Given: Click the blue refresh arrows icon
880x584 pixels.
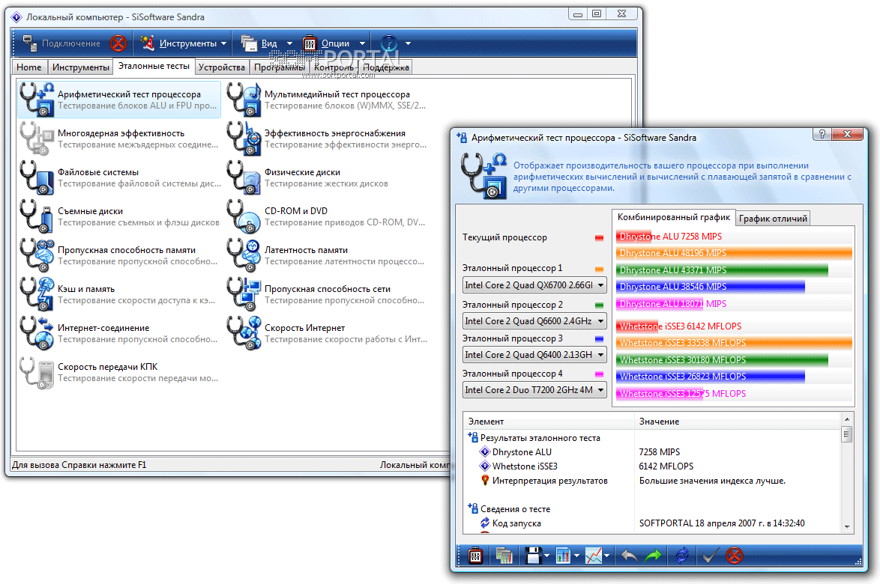Looking at the screenshot, I should click(x=682, y=556).
